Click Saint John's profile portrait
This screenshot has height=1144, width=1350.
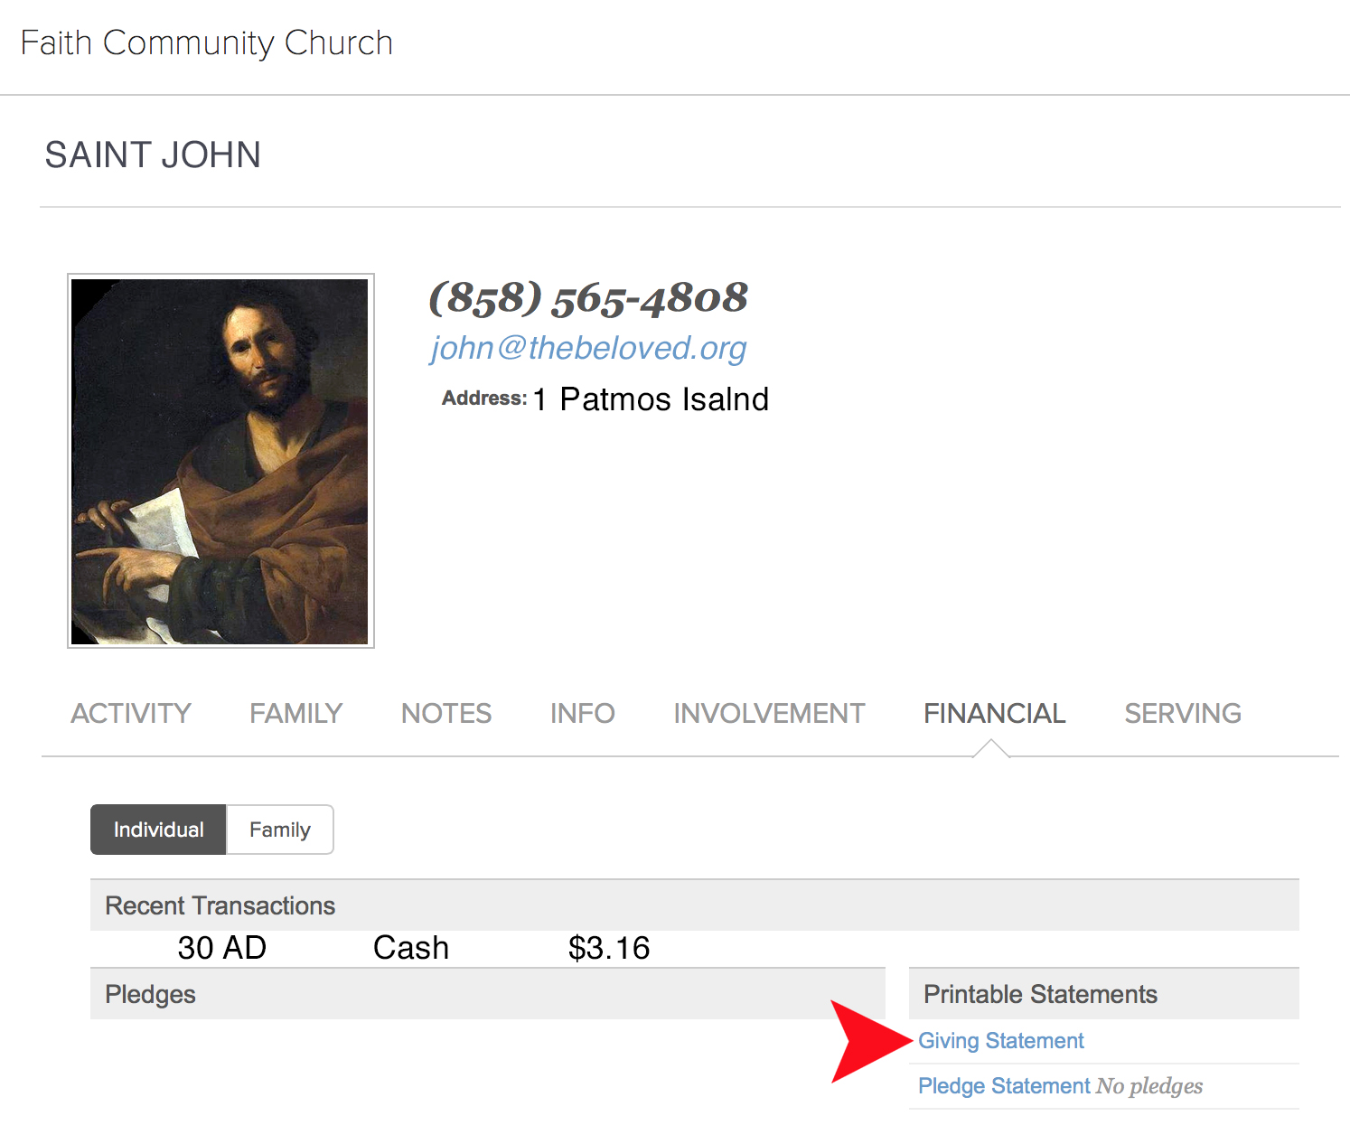pyautogui.click(x=220, y=461)
